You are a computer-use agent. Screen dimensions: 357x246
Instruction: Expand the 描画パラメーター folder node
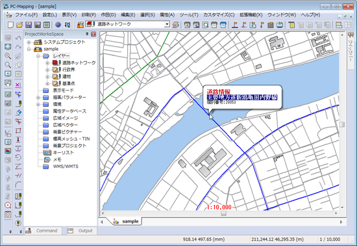pos(38,98)
